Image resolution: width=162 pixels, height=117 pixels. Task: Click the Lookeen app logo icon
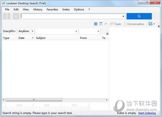tap(4, 3)
